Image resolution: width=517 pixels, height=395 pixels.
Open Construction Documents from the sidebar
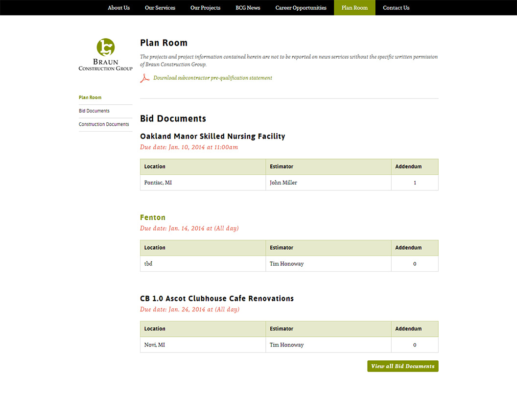pyautogui.click(x=104, y=124)
